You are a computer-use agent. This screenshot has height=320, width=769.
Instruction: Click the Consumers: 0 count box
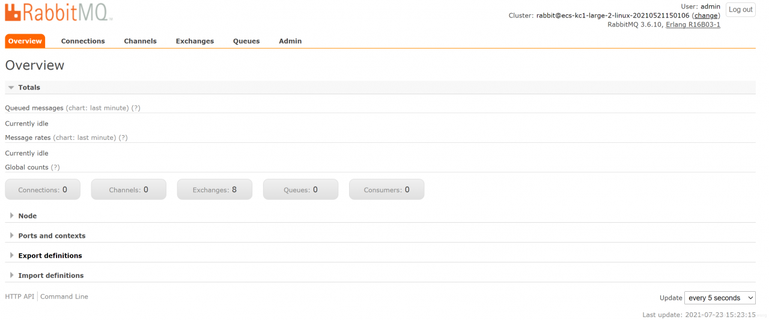tap(386, 189)
